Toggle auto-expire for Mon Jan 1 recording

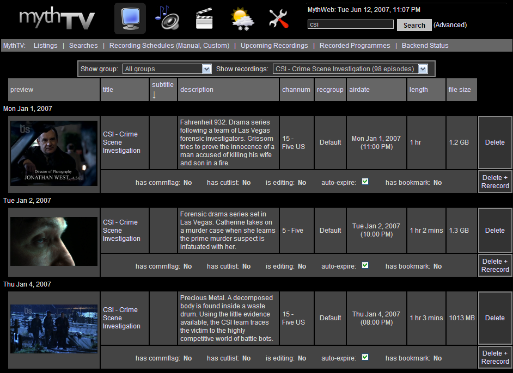pos(365,182)
